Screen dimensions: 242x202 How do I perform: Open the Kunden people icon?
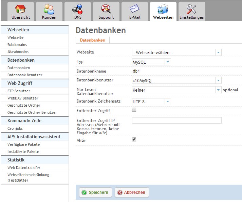(49, 9)
